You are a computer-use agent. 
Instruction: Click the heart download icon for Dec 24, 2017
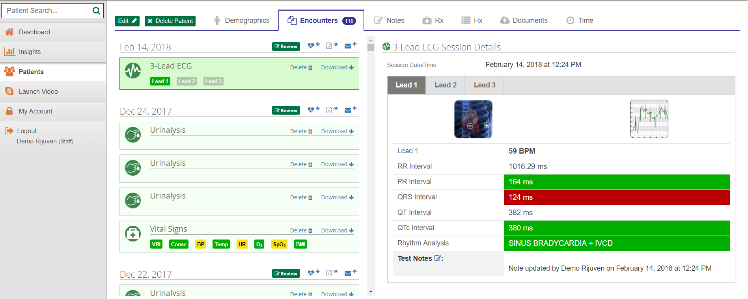(313, 110)
